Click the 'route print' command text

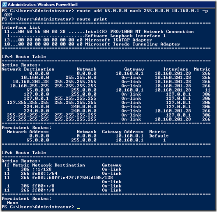pyautogui.click(x=92, y=19)
